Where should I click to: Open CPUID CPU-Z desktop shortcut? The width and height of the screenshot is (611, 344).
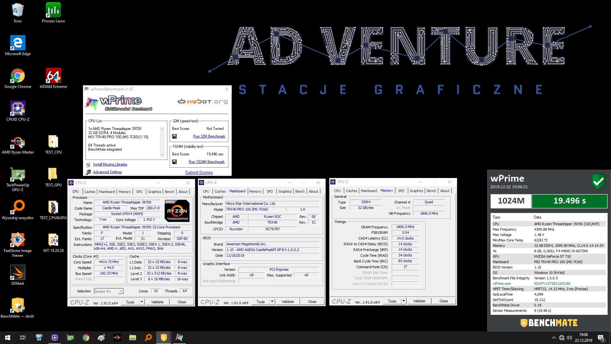pyautogui.click(x=18, y=111)
